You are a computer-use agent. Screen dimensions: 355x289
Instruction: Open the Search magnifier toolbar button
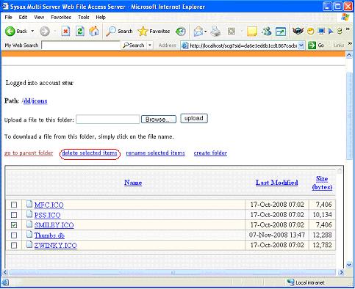click(119, 32)
